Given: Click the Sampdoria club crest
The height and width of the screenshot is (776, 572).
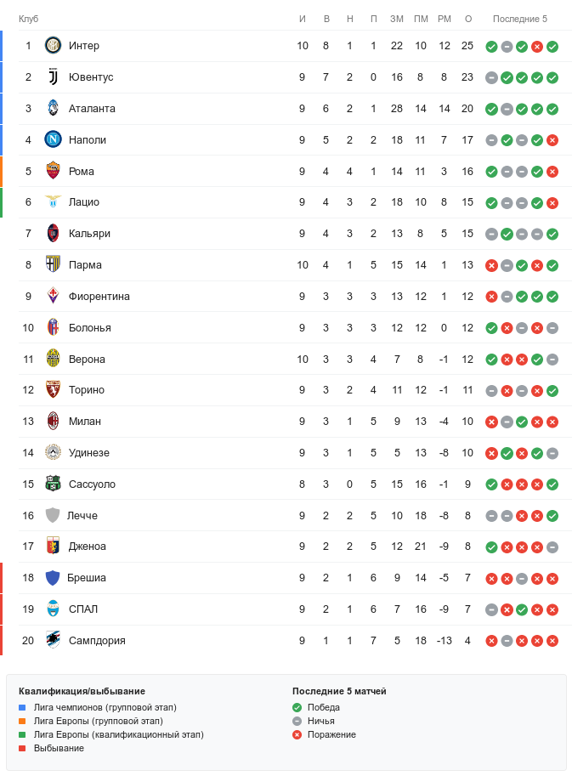Looking at the screenshot, I should coord(54,640).
